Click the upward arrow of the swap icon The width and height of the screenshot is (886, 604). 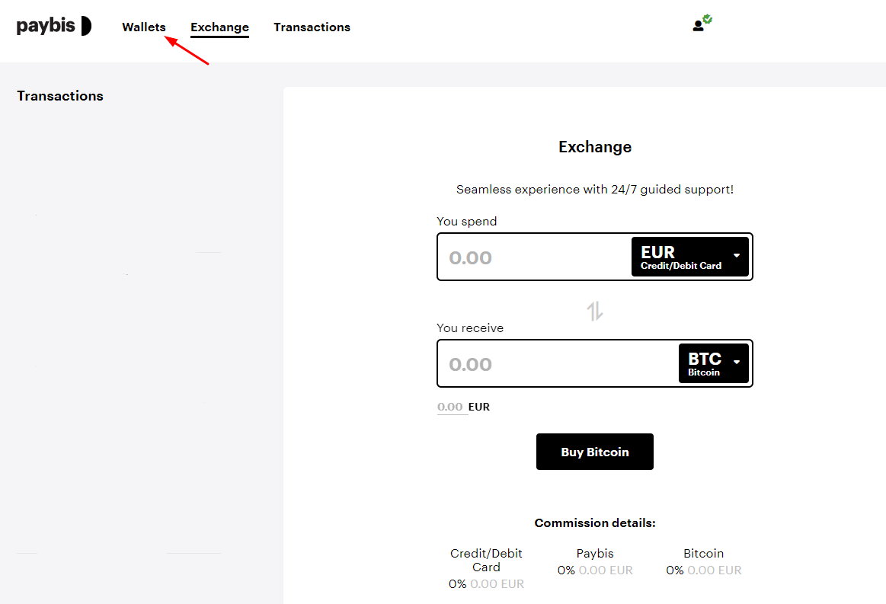point(591,311)
